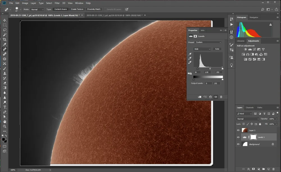Select the Crop tool
The image size is (281, 172).
(x=5, y=40)
